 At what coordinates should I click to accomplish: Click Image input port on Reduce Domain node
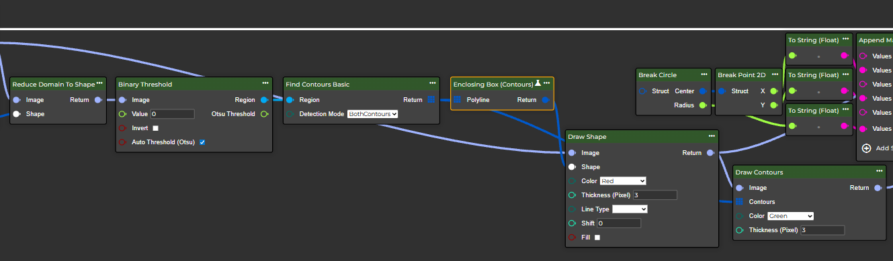[x=17, y=100]
